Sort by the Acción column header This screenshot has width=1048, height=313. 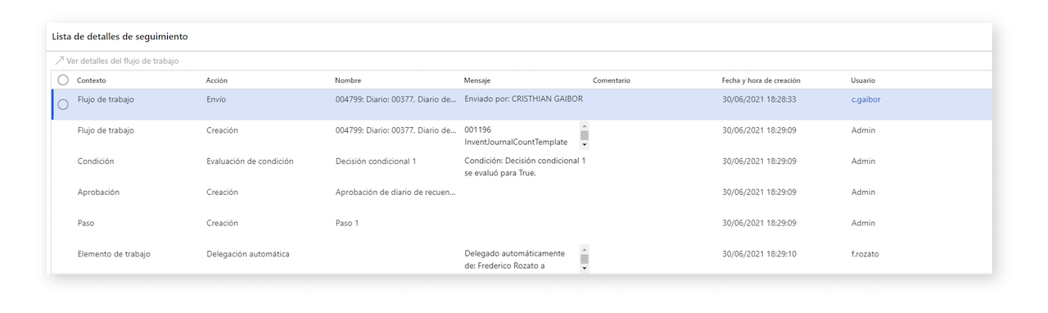click(x=217, y=80)
